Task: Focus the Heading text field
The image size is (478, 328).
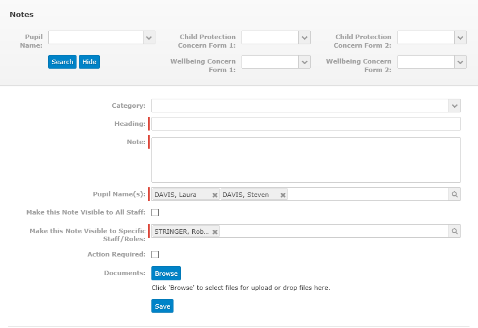Action: coord(306,124)
